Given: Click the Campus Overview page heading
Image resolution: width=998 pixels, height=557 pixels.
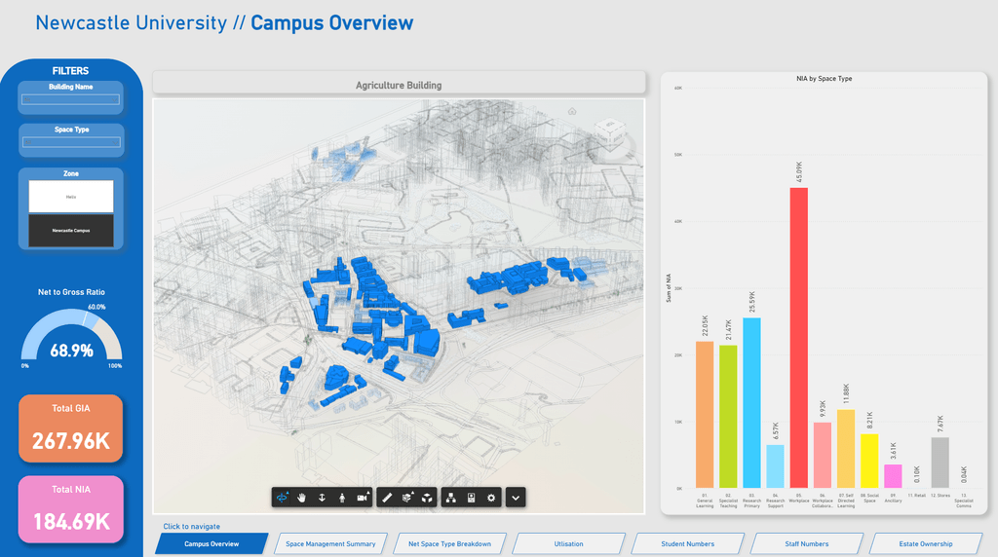Looking at the screenshot, I should [331, 23].
